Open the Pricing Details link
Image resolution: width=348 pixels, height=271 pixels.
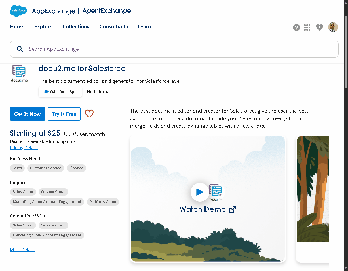(24, 148)
